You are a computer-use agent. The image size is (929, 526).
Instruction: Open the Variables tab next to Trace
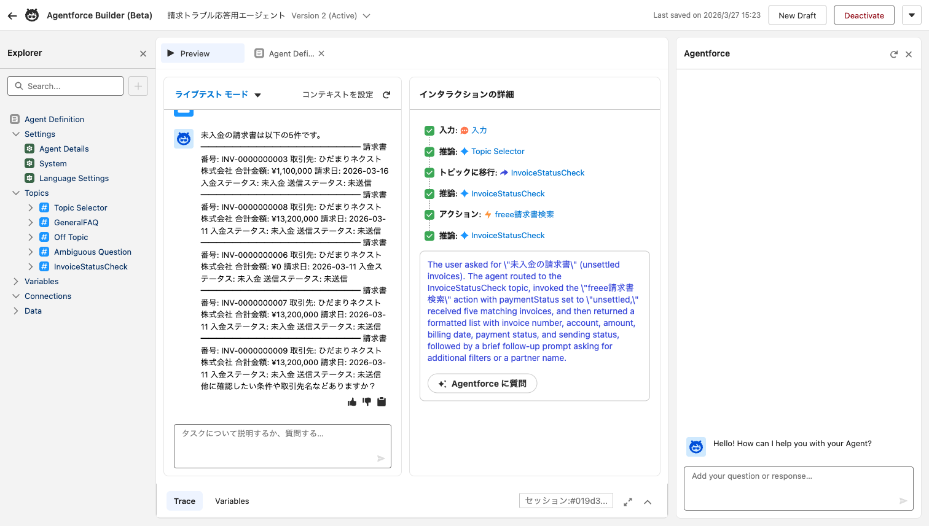click(232, 501)
